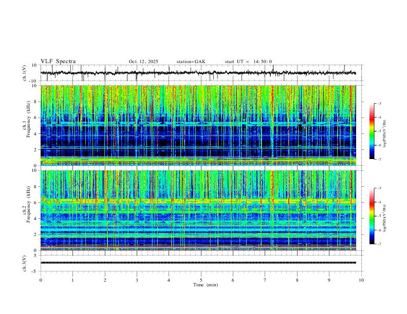
Task: Click the ch.1(V) waveform axis label
Action: (x=25, y=73)
